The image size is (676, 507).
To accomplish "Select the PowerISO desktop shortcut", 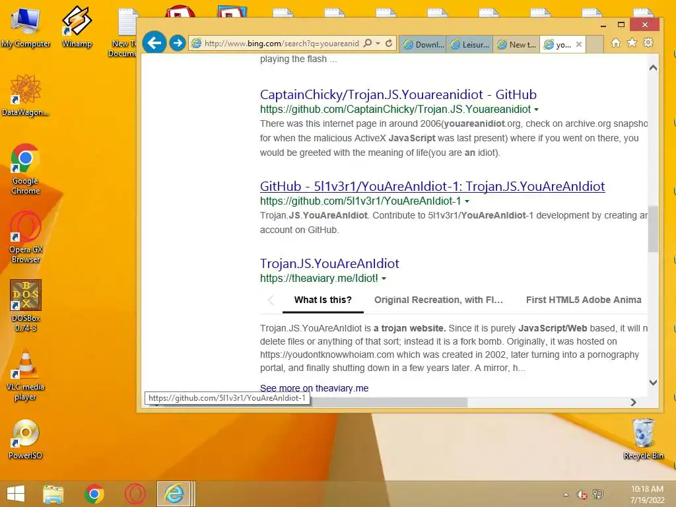I will [26, 439].
